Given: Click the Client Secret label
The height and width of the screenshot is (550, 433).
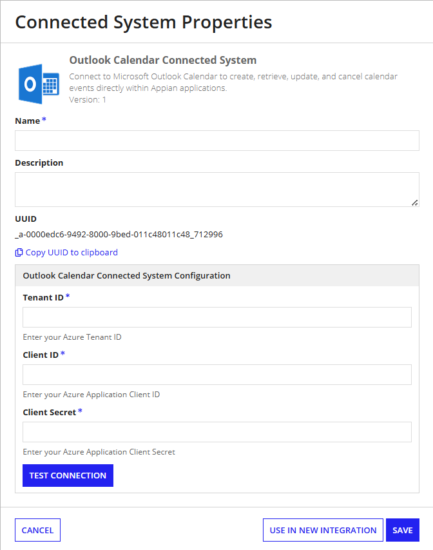Looking at the screenshot, I should pyautogui.click(x=50, y=412).
